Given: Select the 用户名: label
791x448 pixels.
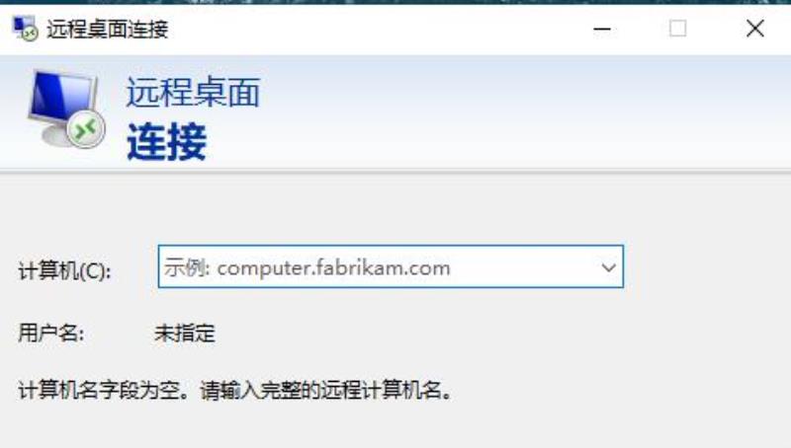Looking at the screenshot, I should pos(51,333).
